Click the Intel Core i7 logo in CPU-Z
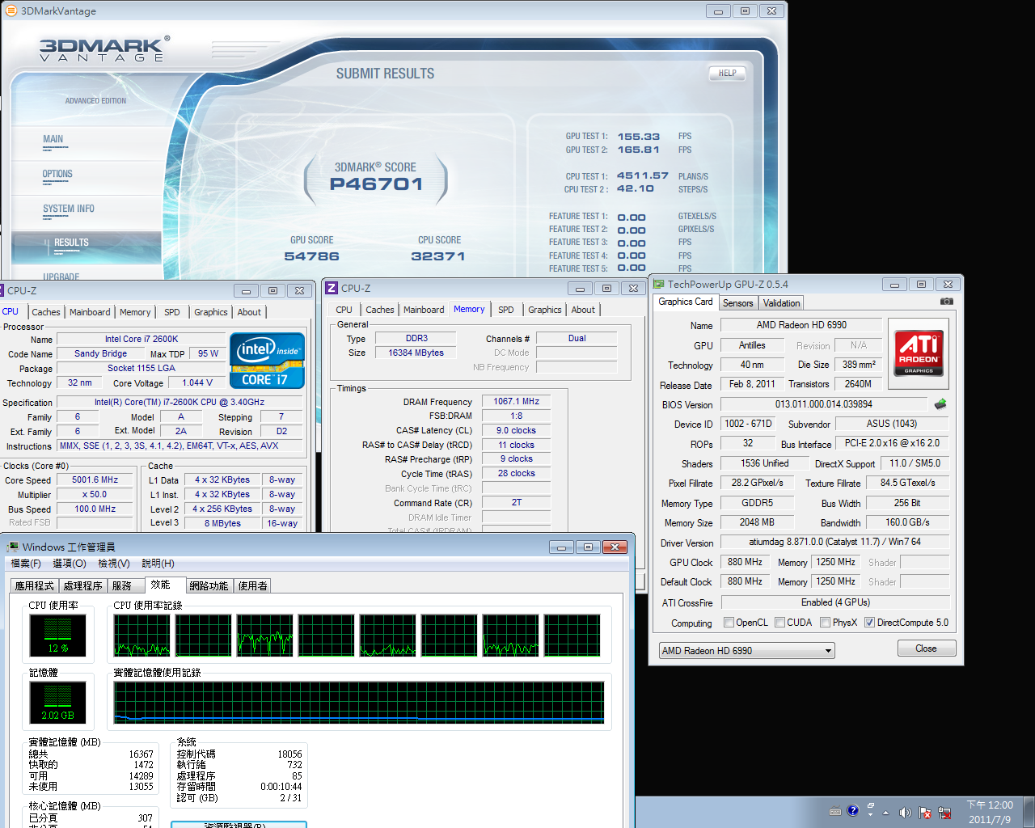 coord(268,360)
